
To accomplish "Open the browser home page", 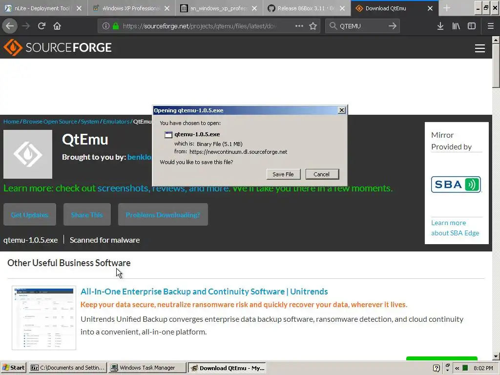I will [57, 26].
